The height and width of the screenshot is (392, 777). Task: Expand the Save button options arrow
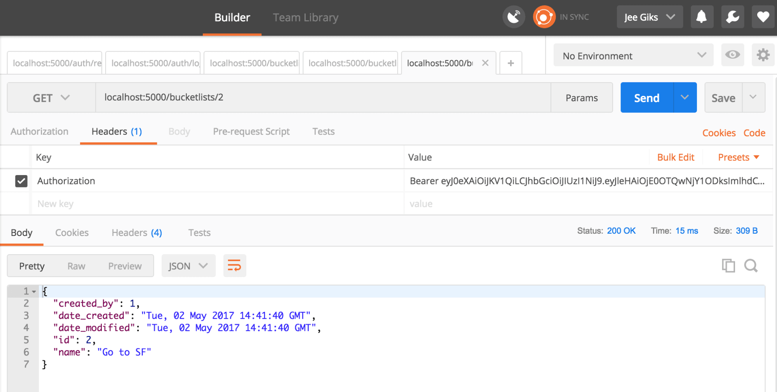pyautogui.click(x=753, y=97)
